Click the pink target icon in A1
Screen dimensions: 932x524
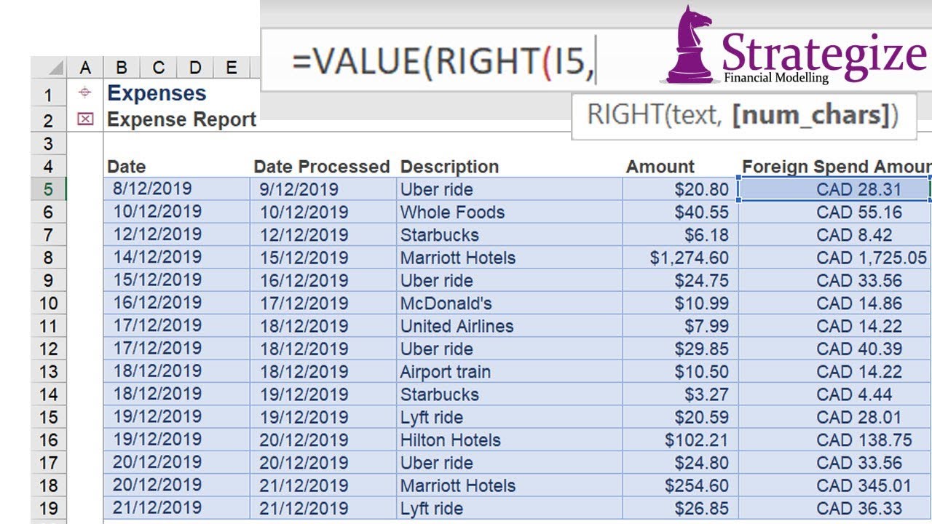pos(85,92)
